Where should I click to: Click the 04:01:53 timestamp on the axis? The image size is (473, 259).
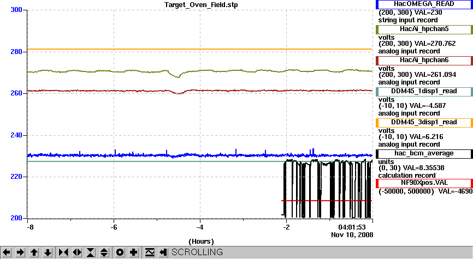pos(352,227)
